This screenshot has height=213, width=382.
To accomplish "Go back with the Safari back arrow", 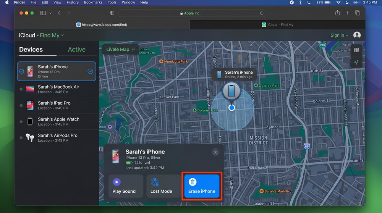I will tap(59, 13).
